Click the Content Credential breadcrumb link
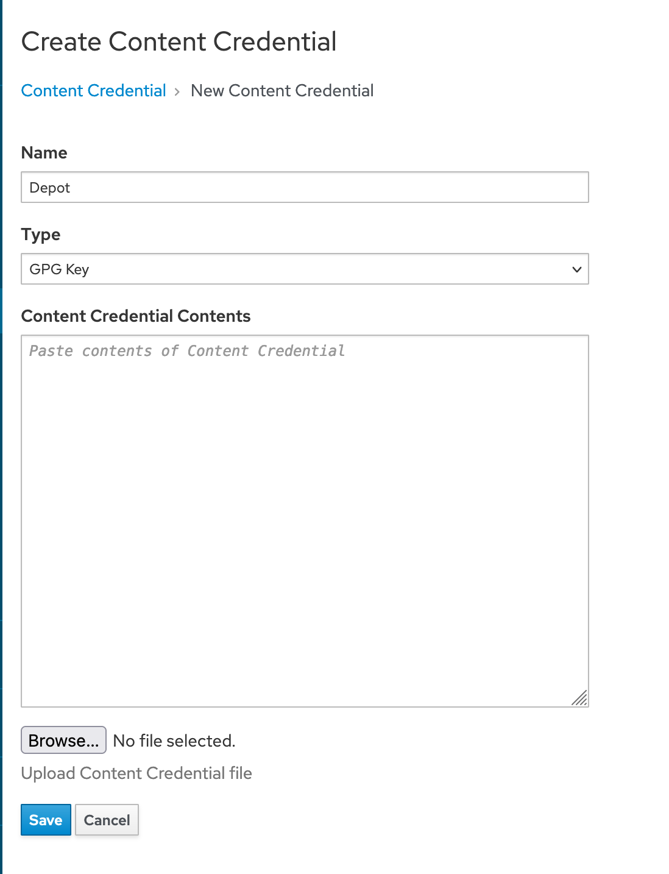669x874 pixels. click(93, 91)
